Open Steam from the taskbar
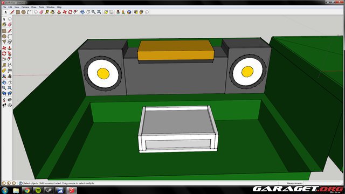Screen dimensions: 345x194 click(x=49, y=190)
